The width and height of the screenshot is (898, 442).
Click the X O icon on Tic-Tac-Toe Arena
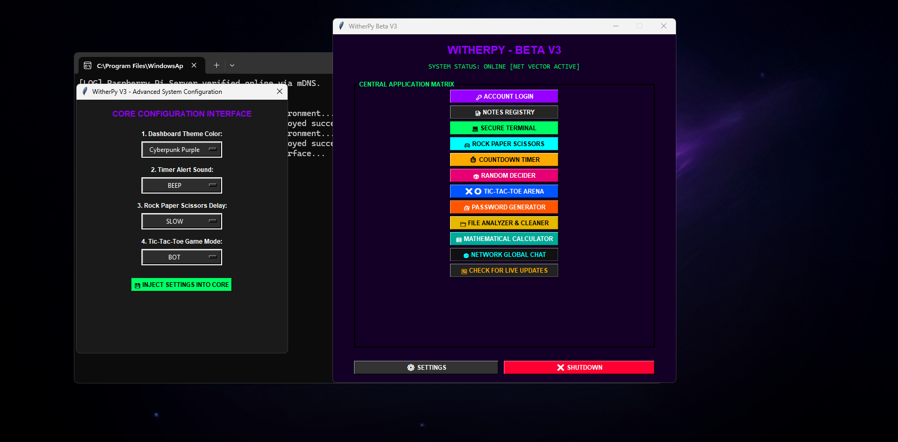[x=473, y=191]
